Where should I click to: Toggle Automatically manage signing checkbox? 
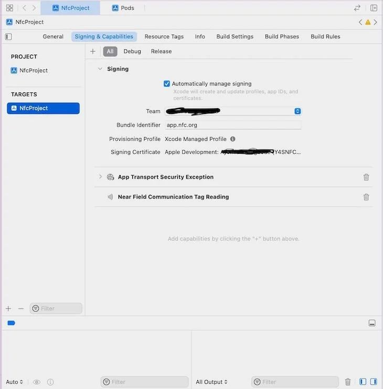(x=167, y=83)
